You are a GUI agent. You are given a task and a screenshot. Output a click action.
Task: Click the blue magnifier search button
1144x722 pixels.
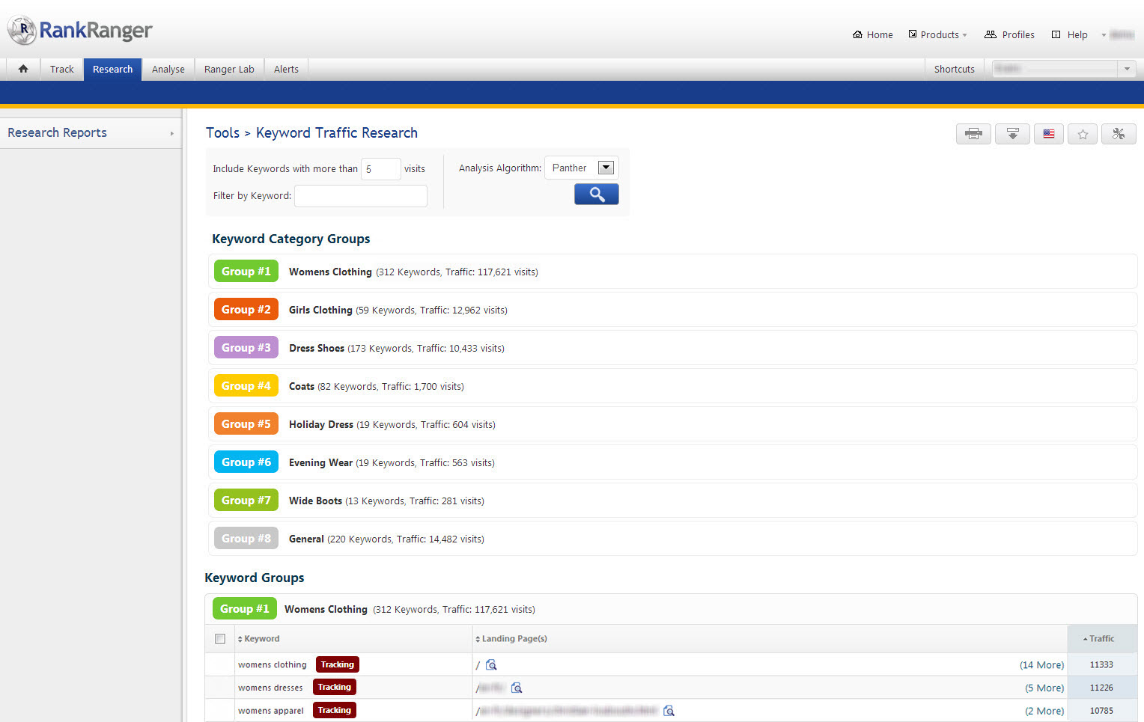pyautogui.click(x=596, y=195)
